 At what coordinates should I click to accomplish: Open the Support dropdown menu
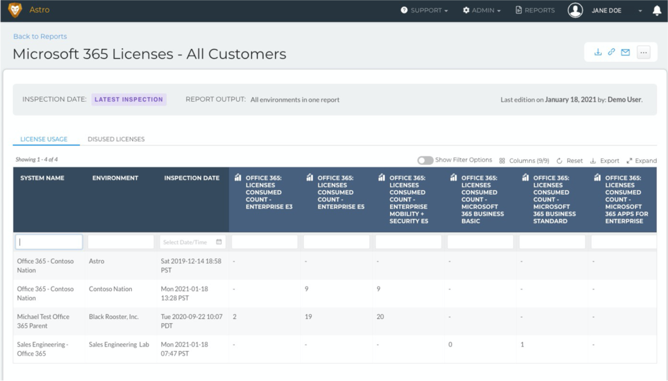pyautogui.click(x=424, y=10)
